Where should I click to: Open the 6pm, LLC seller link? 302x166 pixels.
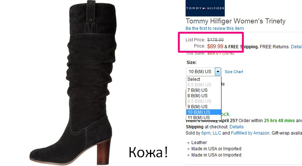click(211, 133)
